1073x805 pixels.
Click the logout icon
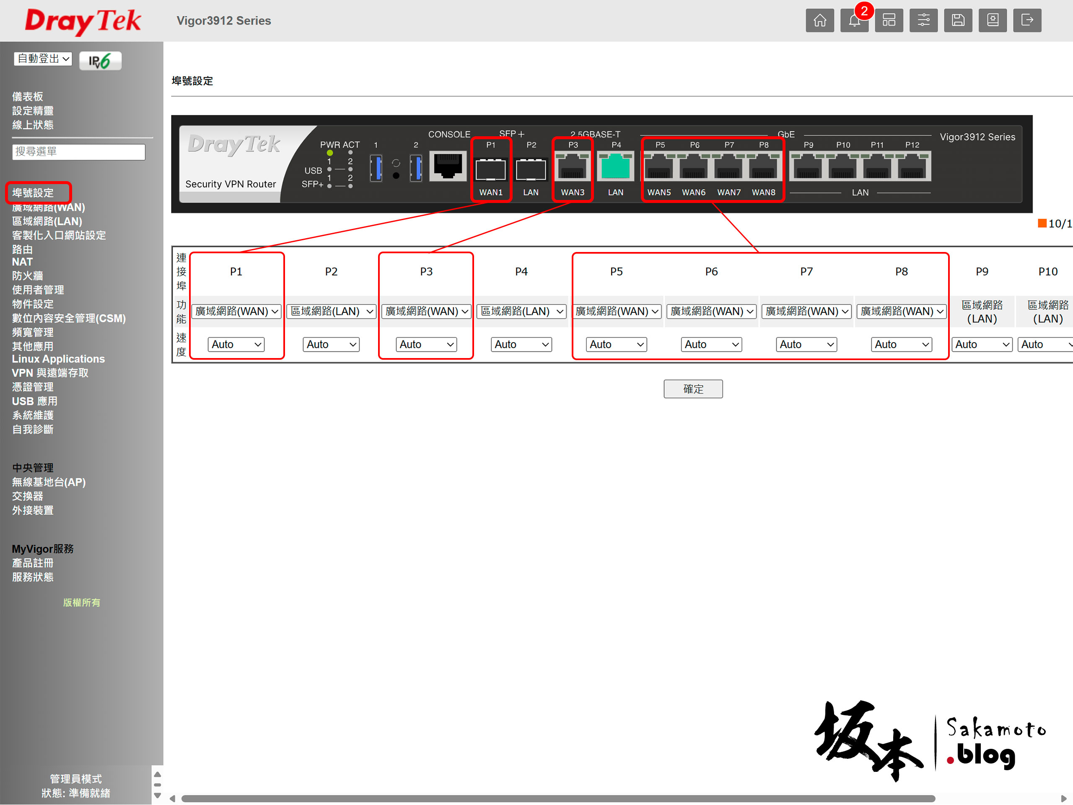click(x=1027, y=21)
